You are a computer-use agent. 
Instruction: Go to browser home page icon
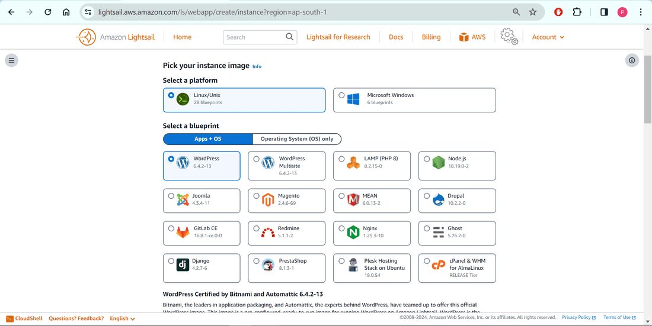(66, 12)
